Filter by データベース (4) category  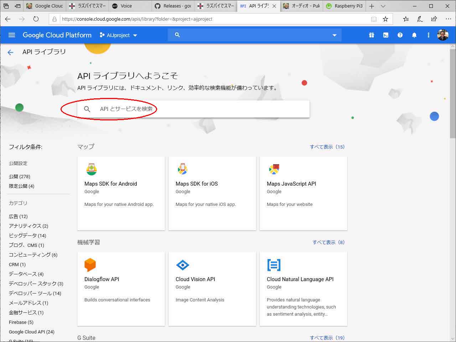click(x=26, y=274)
